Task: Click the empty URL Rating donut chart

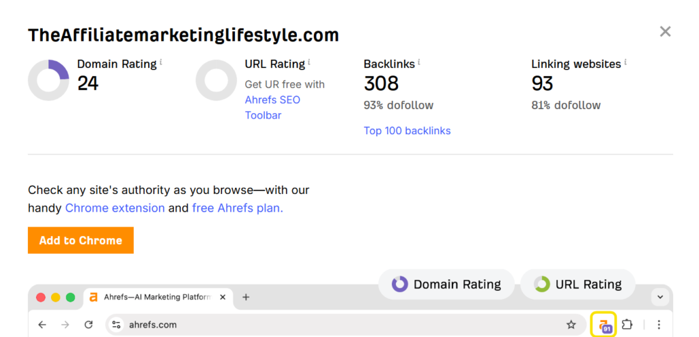Action: [216, 80]
